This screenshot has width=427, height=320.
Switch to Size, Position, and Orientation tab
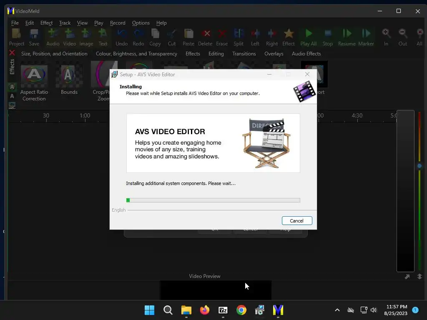click(x=54, y=54)
